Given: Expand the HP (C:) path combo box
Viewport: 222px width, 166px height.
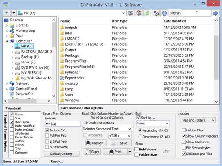Looking at the screenshot, I should 123,13.
